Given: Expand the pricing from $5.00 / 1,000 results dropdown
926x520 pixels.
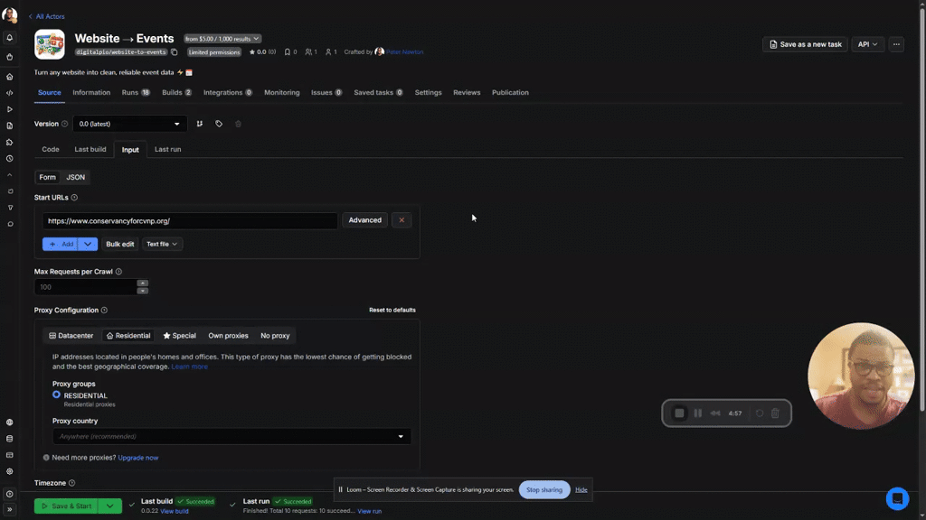Looking at the screenshot, I should (x=222, y=39).
